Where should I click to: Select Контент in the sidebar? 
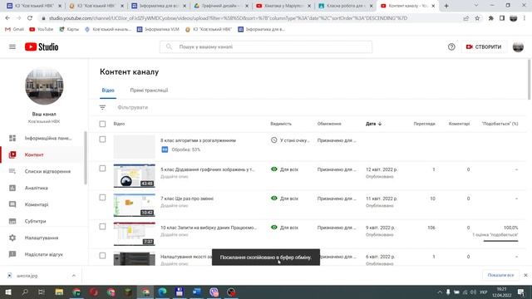click(x=42, y=154)
